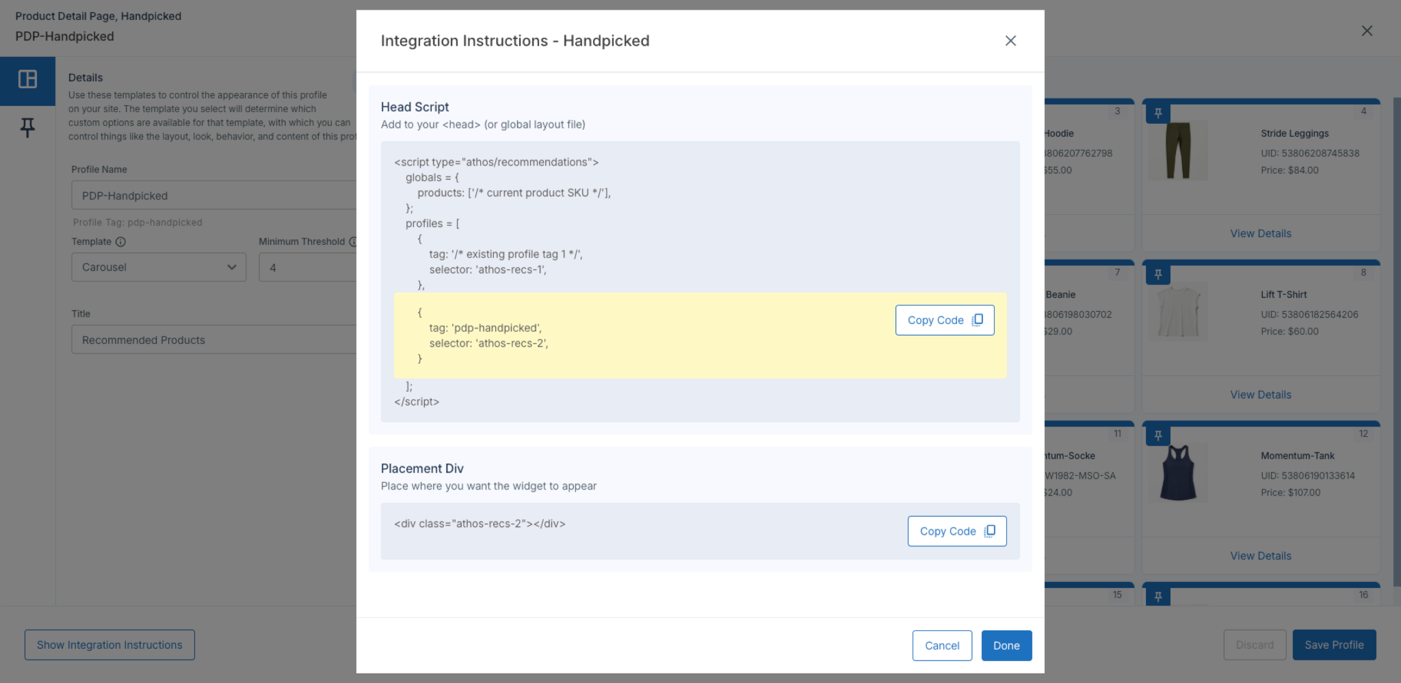The width and height of the screenshot is (1401, 683).
Task: Open the Carousel template dropdown
Action: coord(159,267)
